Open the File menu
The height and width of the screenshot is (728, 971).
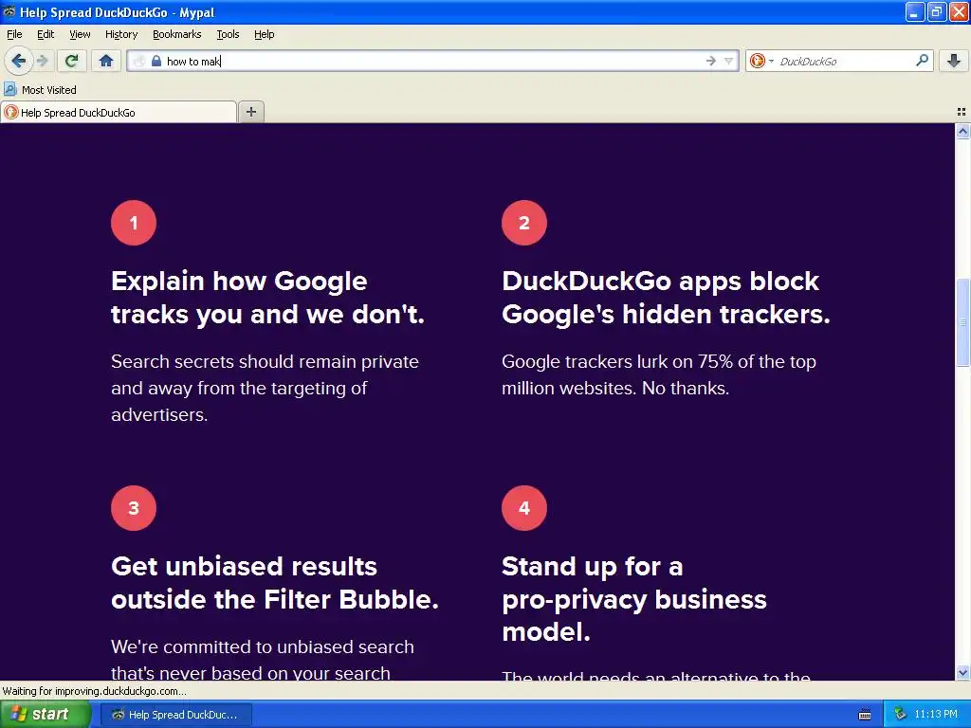click(x=14, y=34)
